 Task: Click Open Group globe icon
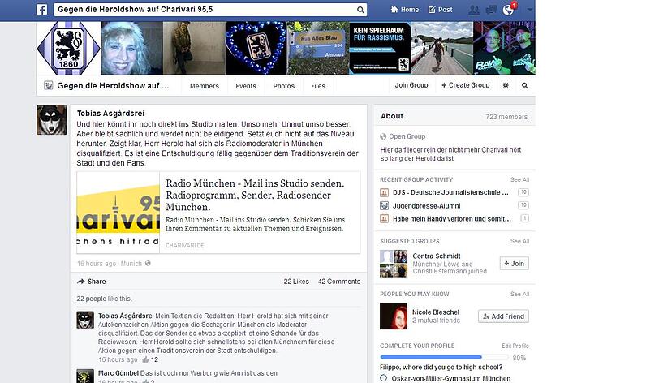pyautogui.click(x=383, y=136)
